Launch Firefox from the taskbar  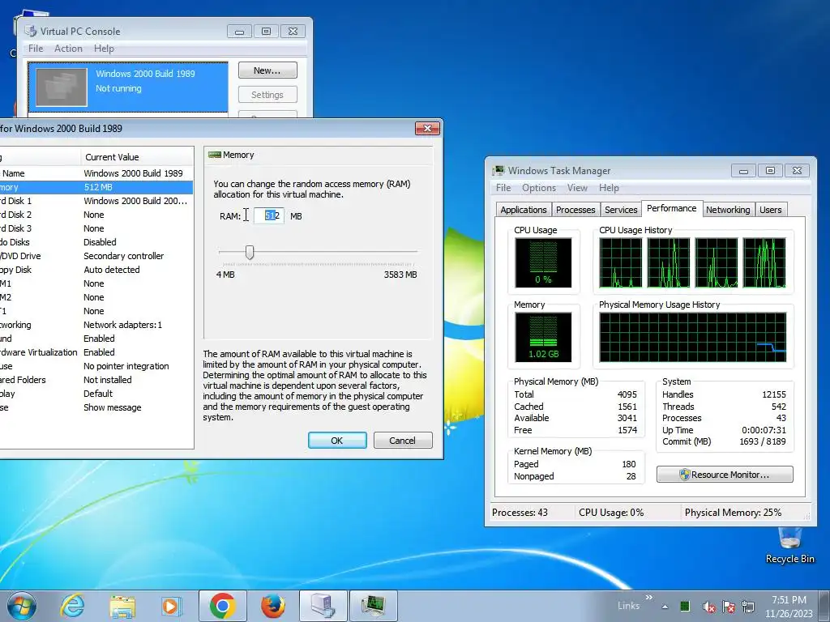coord(272,606)
